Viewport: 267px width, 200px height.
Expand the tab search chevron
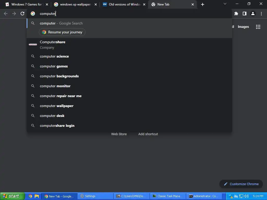225,4
